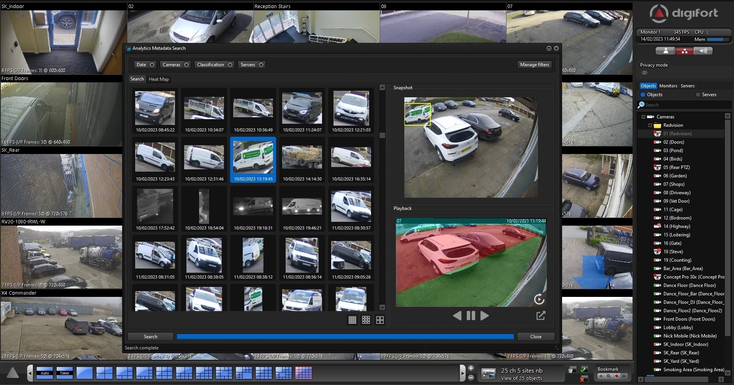
Task: Switch to the Search results tab
Action: pos(137,79)
